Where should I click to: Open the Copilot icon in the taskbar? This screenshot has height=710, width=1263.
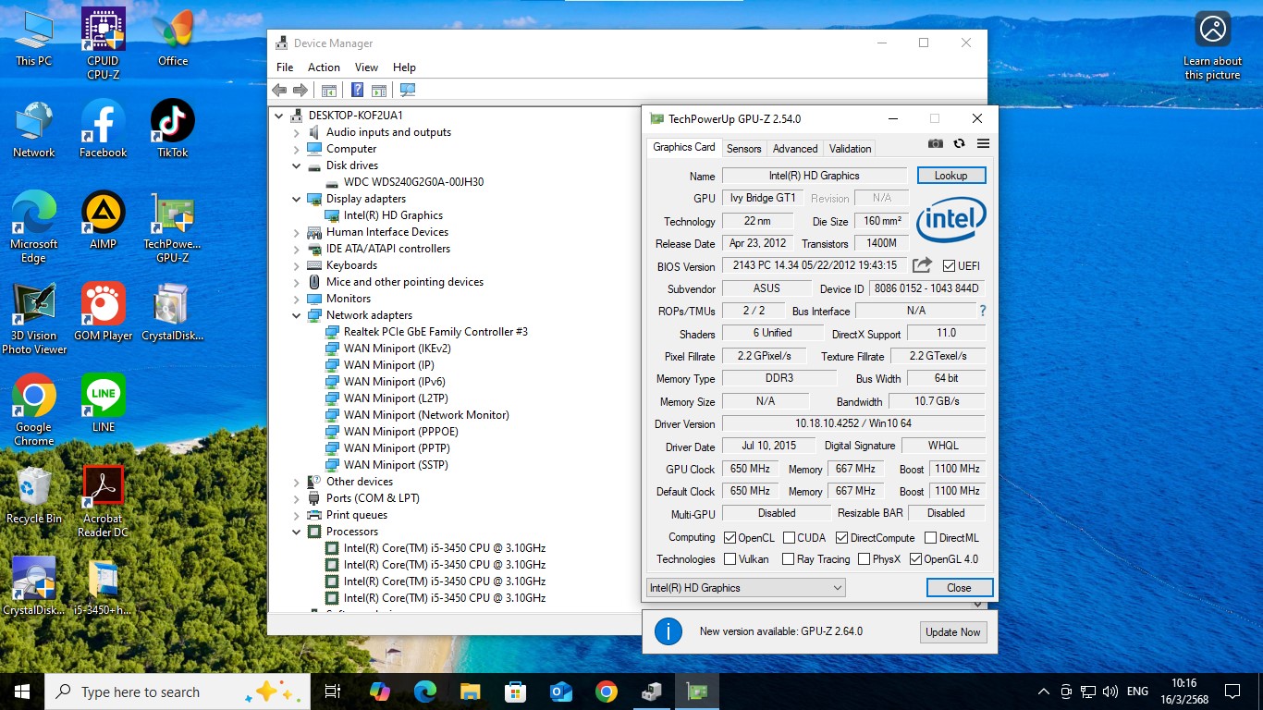379,692
